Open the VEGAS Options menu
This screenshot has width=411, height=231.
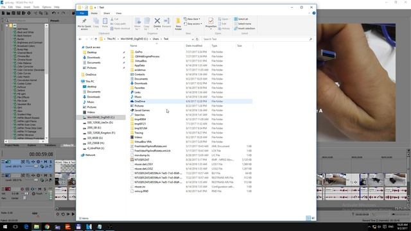pyautogui.click(x=47, y=7)
